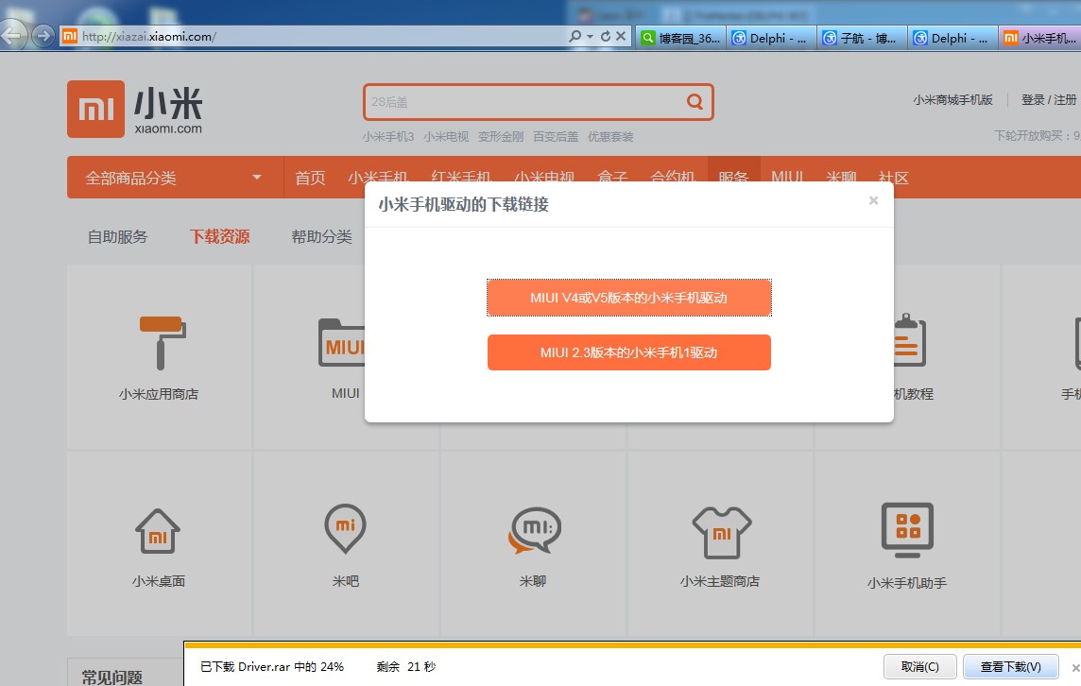Open the 米聊 chat bubble icon

coord(534,530)
